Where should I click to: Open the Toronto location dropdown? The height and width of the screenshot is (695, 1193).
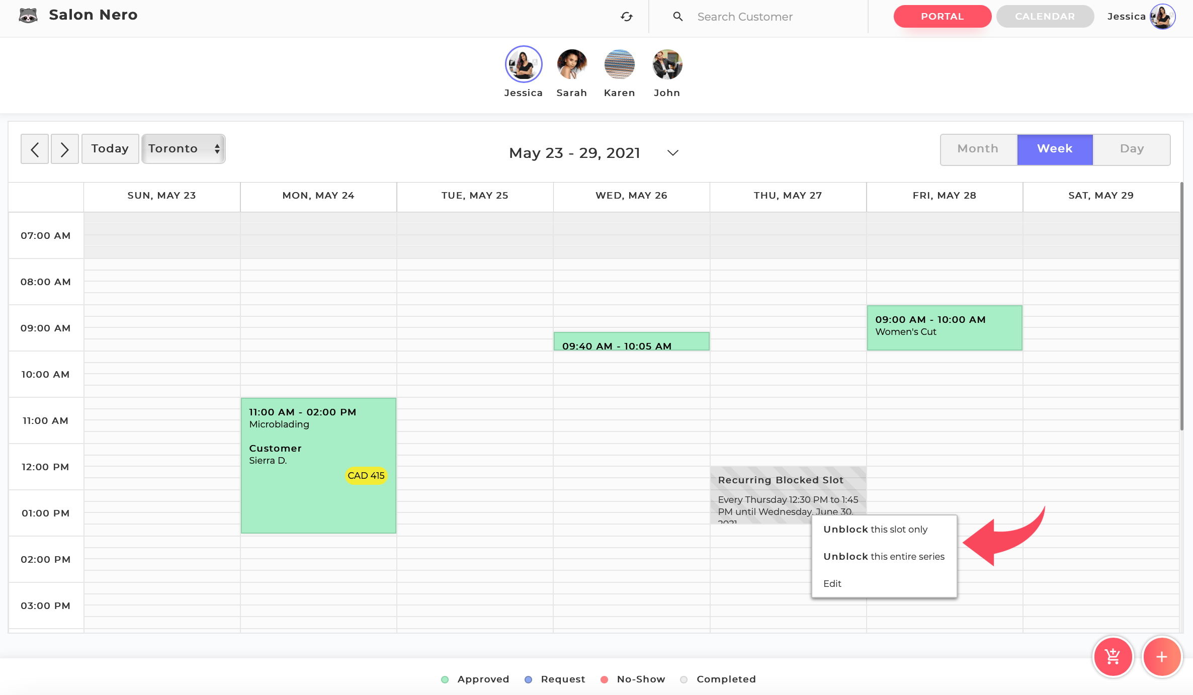click(184, 149)
